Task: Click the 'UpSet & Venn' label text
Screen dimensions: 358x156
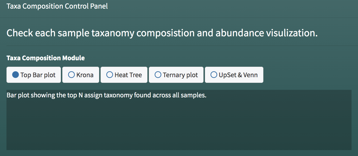Action: coord(238,75)
